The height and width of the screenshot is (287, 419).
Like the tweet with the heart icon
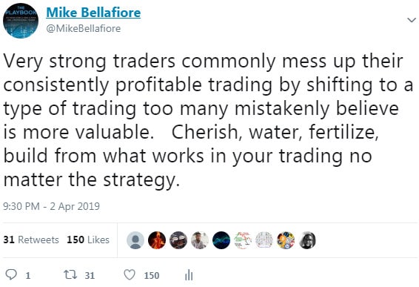coord(130,274)
